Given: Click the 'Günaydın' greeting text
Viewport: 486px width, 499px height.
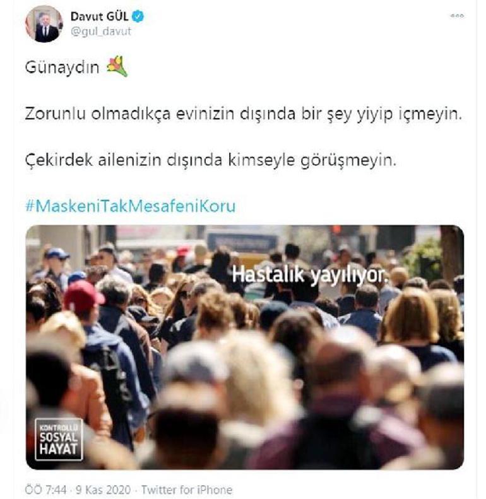Looking at the screenshot, I should (62, 68).
